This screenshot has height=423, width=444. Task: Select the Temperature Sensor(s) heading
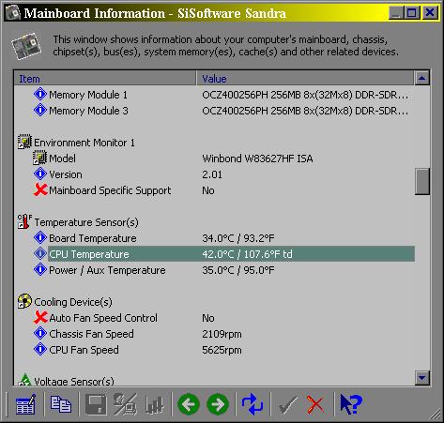point(86,222)
